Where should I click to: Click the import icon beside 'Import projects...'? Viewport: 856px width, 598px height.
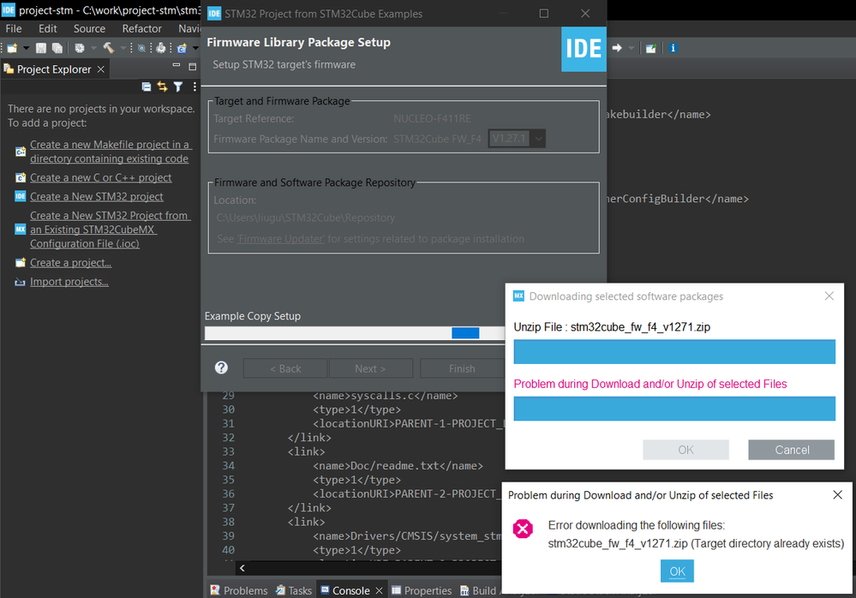21,282
